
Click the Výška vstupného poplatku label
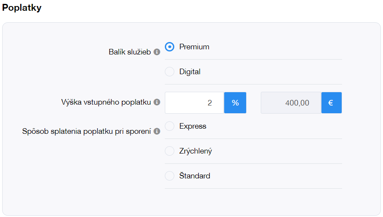tap(106, 102)
